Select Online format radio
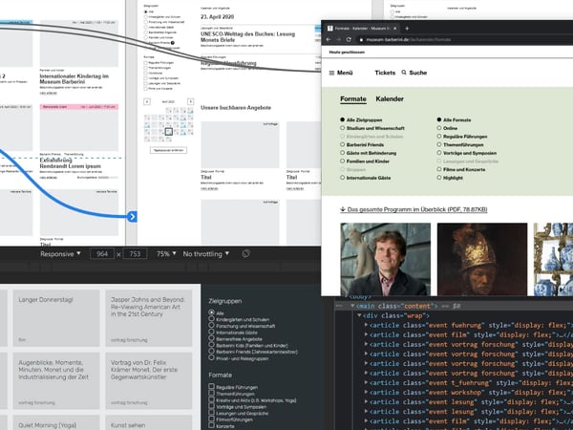Image resolution: width=573 pixels, height=430 pixels. [x=439, y=128]
